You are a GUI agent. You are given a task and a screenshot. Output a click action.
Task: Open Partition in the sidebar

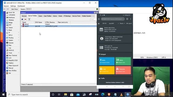[x=11, y=63]
